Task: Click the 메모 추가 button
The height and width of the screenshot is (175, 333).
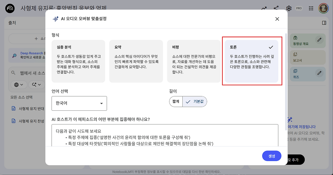Action: point(296,160)
